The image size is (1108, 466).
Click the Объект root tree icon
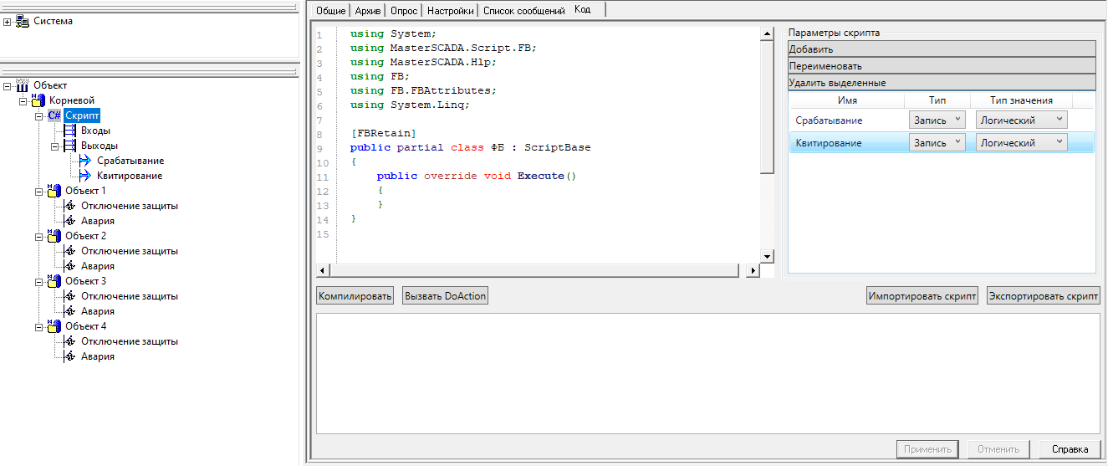pos(23,85)
